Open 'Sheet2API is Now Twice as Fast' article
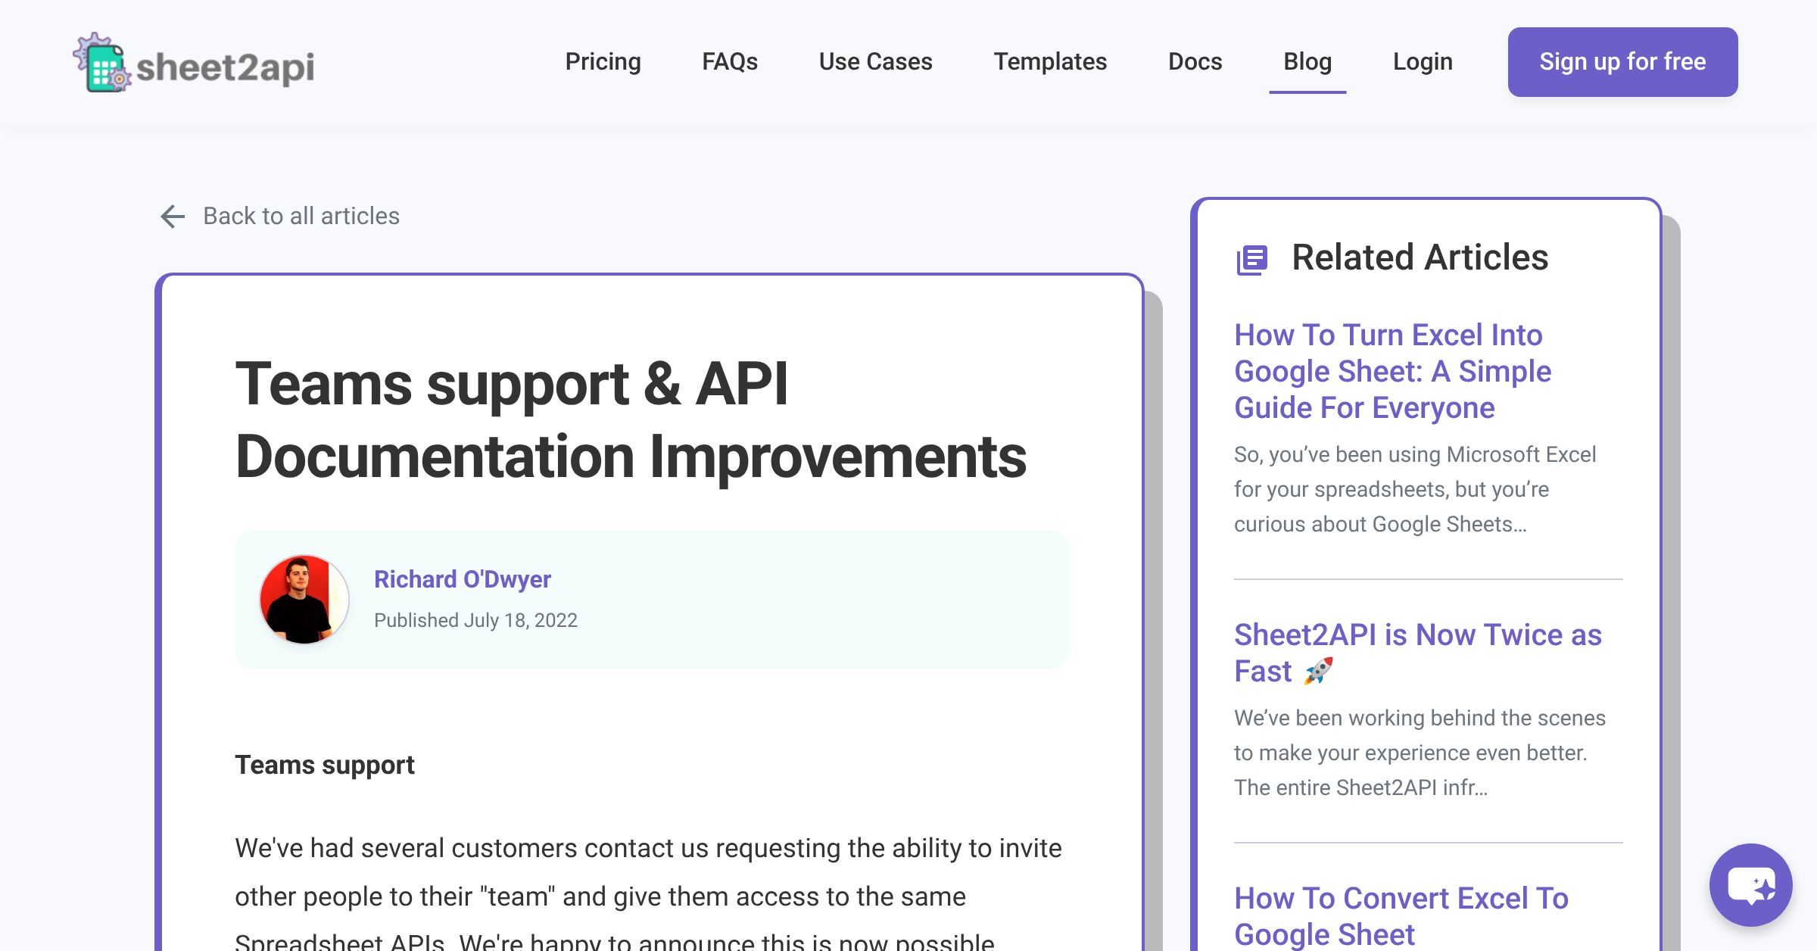Screen dimensions: 1817x951 (1417, 652)
